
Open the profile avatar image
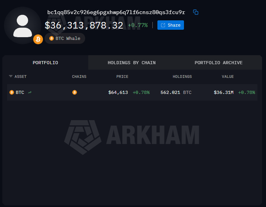point(23,26)
